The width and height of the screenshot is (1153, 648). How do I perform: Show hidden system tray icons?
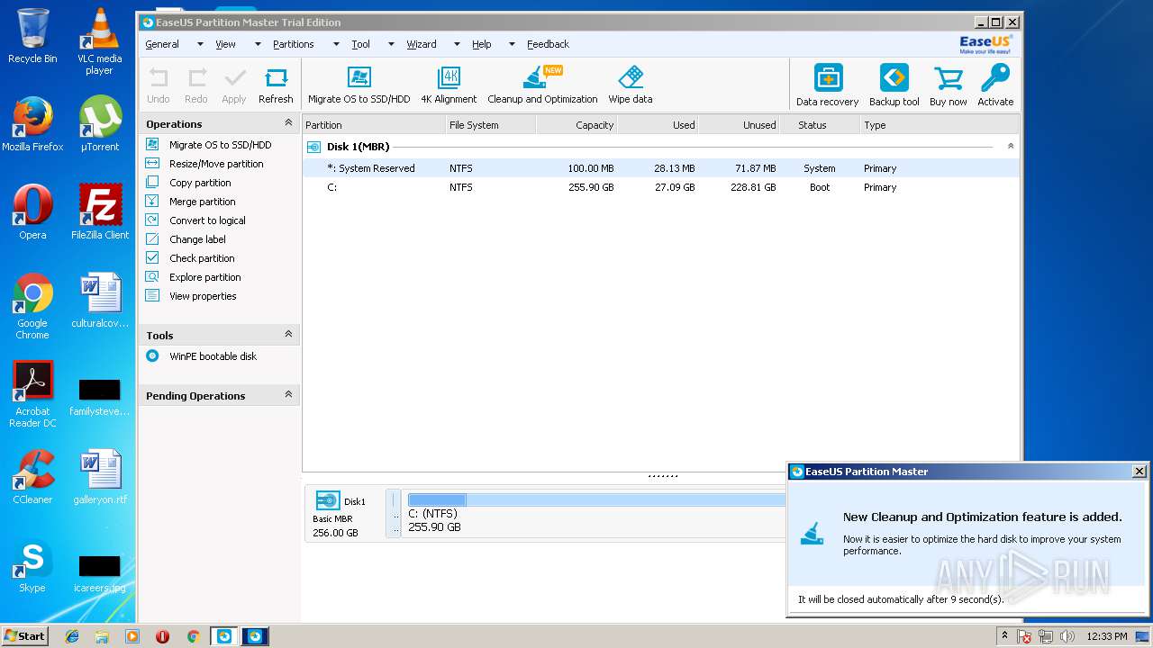(1005, 635)
